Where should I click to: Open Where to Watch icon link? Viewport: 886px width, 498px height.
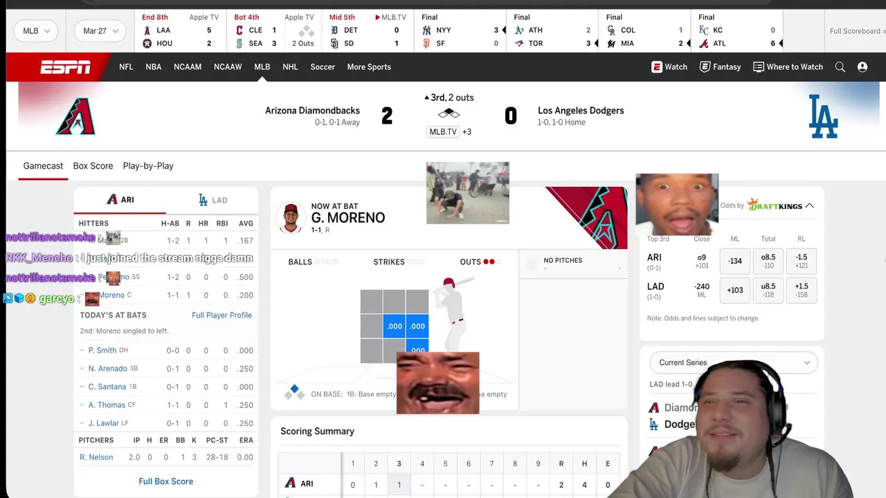759,67
